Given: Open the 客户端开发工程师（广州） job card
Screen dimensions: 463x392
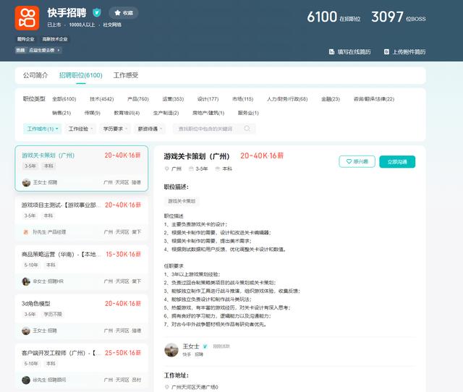Looking at the screenshot, I should tap(82, 366).
